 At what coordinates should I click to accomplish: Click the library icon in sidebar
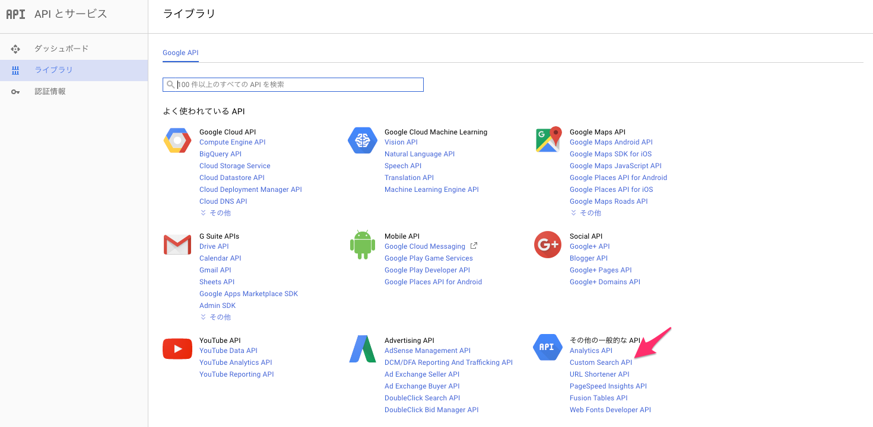point(15,70)
